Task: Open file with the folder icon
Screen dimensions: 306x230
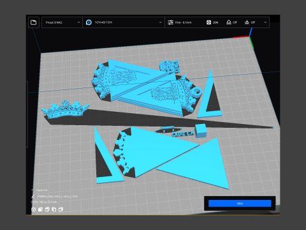Action: [34, 22]
